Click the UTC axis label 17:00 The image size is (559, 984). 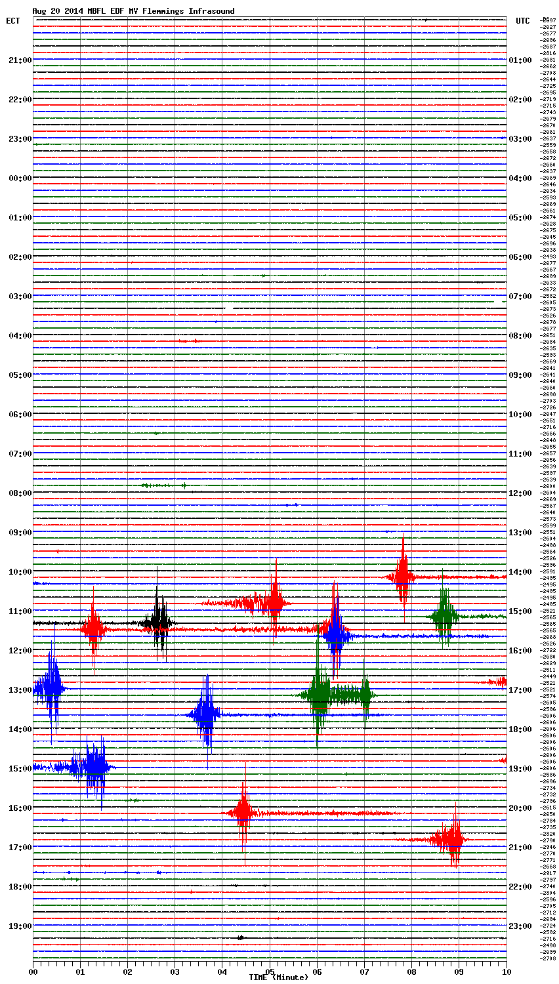tap(520, 690)
